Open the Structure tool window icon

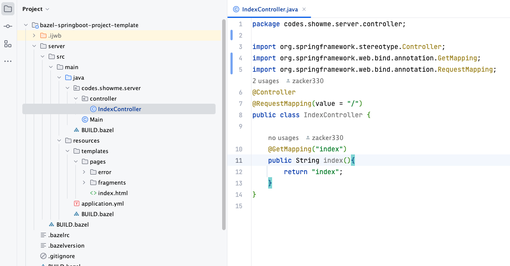[x=8, y=44]
